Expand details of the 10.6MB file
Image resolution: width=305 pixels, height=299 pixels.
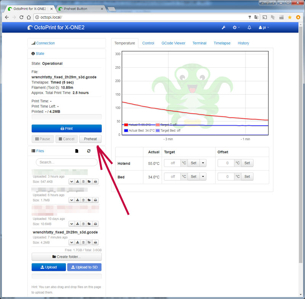click(72, 224)
